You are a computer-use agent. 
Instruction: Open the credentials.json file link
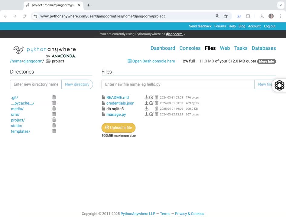pyautogui.click(x=120, y=103)
